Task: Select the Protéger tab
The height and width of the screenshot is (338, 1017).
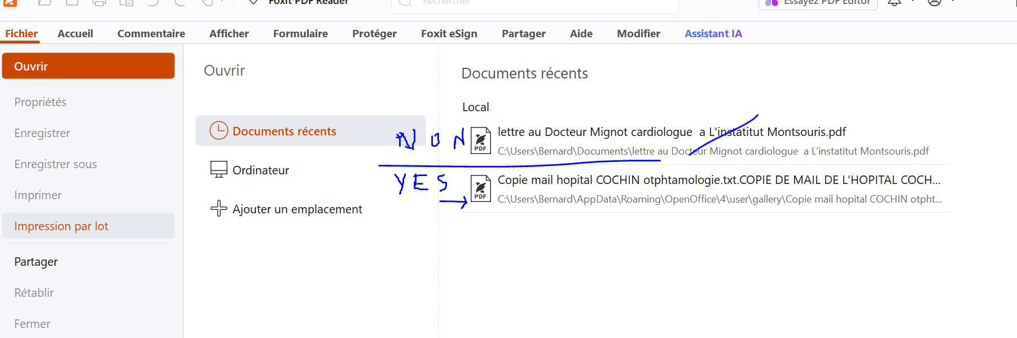Action: 374,33
